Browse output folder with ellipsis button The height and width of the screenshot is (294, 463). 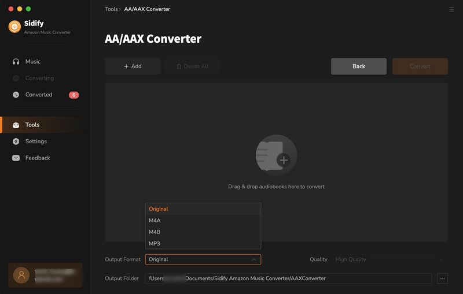tap(442, 278)
